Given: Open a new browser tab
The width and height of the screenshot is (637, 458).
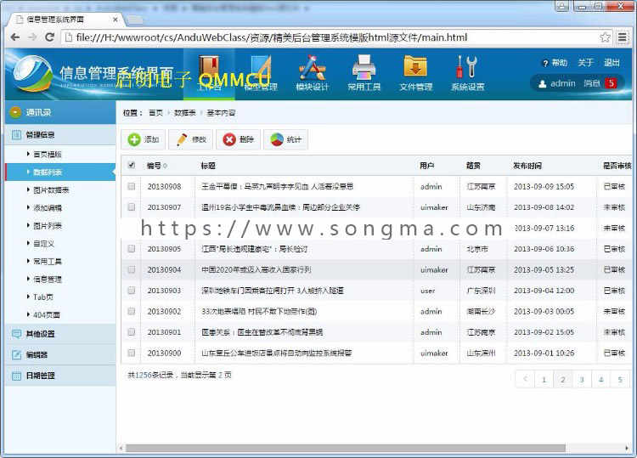Looking at the screenshot, I should 135,20.
